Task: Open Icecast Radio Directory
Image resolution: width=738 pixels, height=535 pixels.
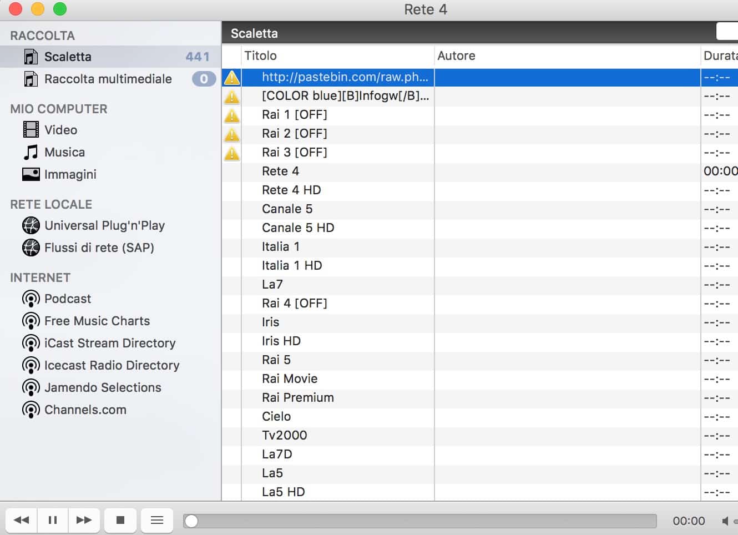Action: [x=112, y=365]
